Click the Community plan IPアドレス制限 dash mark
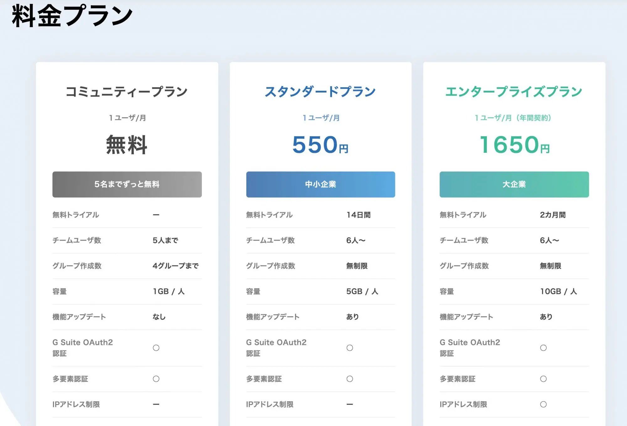627x426 pixels. click(x=156, y=404)
